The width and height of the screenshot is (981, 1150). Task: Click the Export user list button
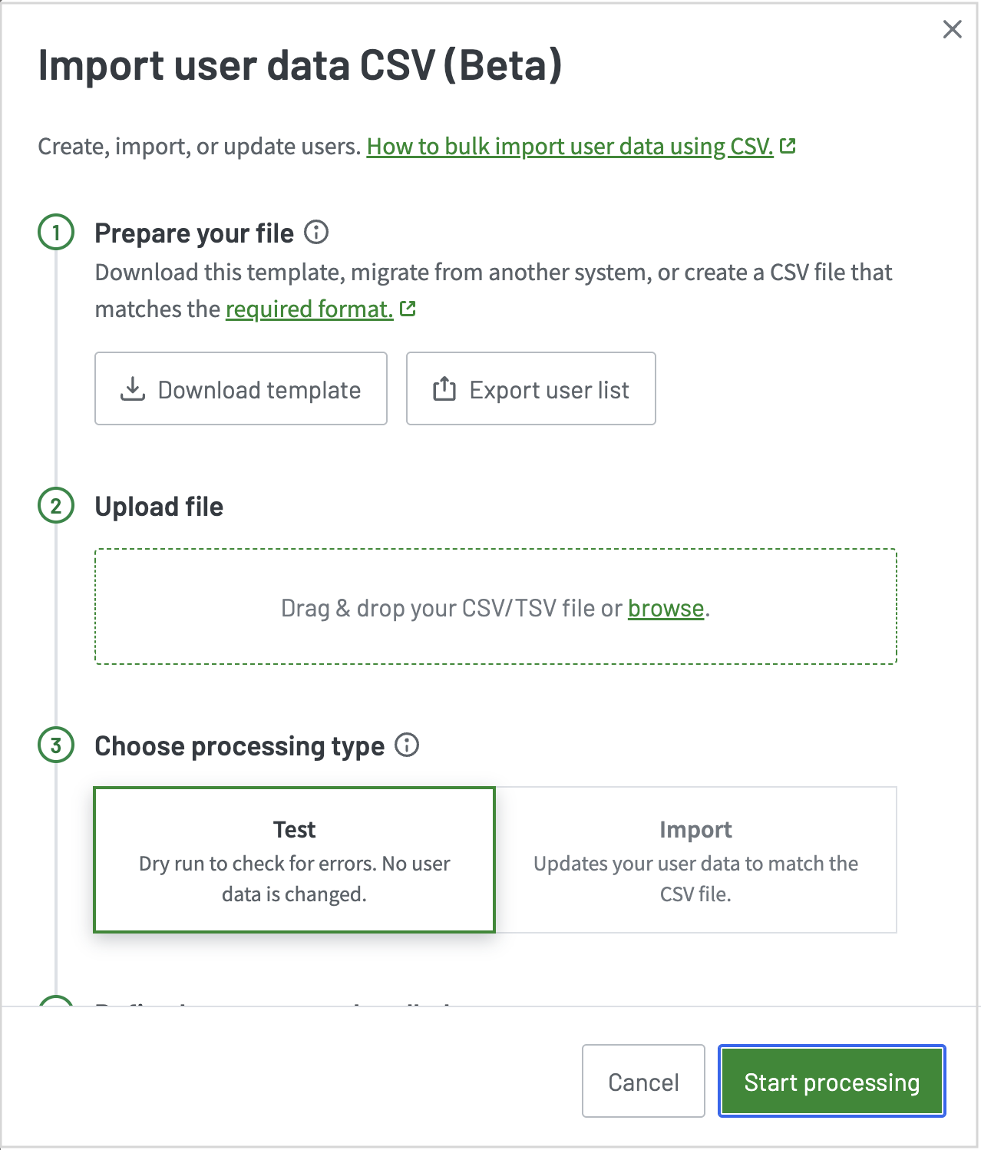(x=530, y=389)
